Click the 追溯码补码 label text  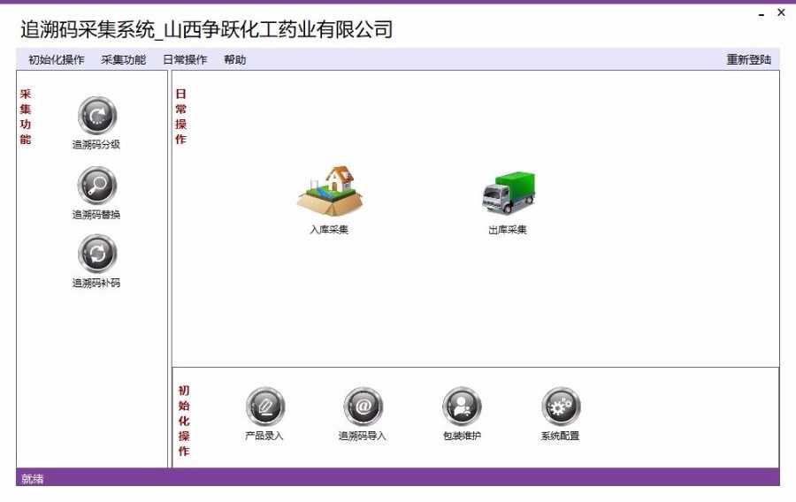[x=96, y=283]
